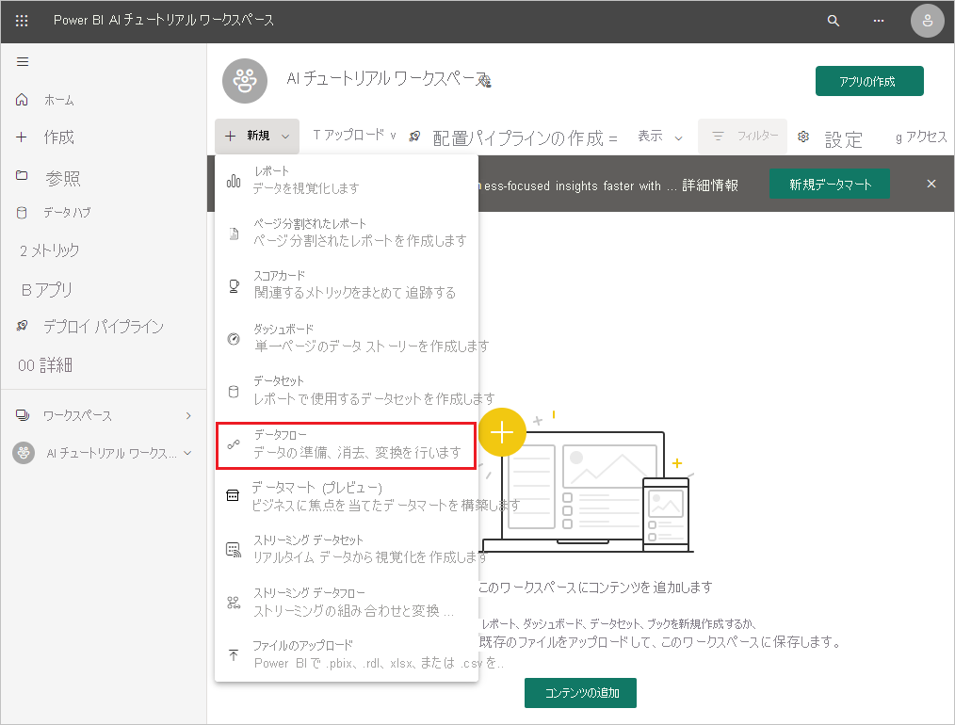The width and height of the screenshot is (955, 725).
Task: Click the アクセス button
Action: [x=921, y=137]
